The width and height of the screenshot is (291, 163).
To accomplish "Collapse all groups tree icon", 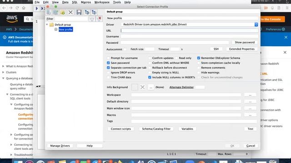I will pyautogui.click(x=94, y=12).
